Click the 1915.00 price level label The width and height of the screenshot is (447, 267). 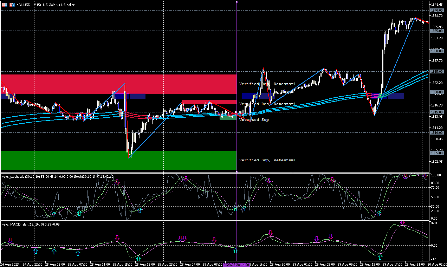(437, 112)
